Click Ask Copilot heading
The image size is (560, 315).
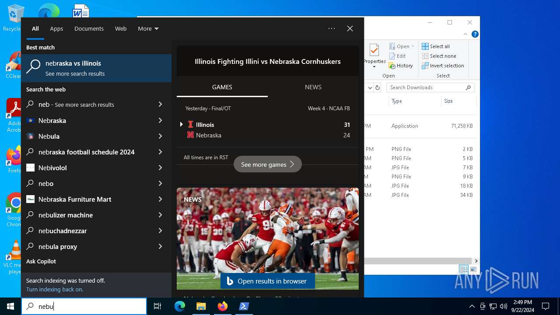pos(41,261)
